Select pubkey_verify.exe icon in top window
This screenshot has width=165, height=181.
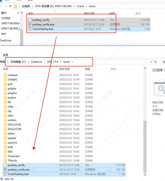point(30,24)
